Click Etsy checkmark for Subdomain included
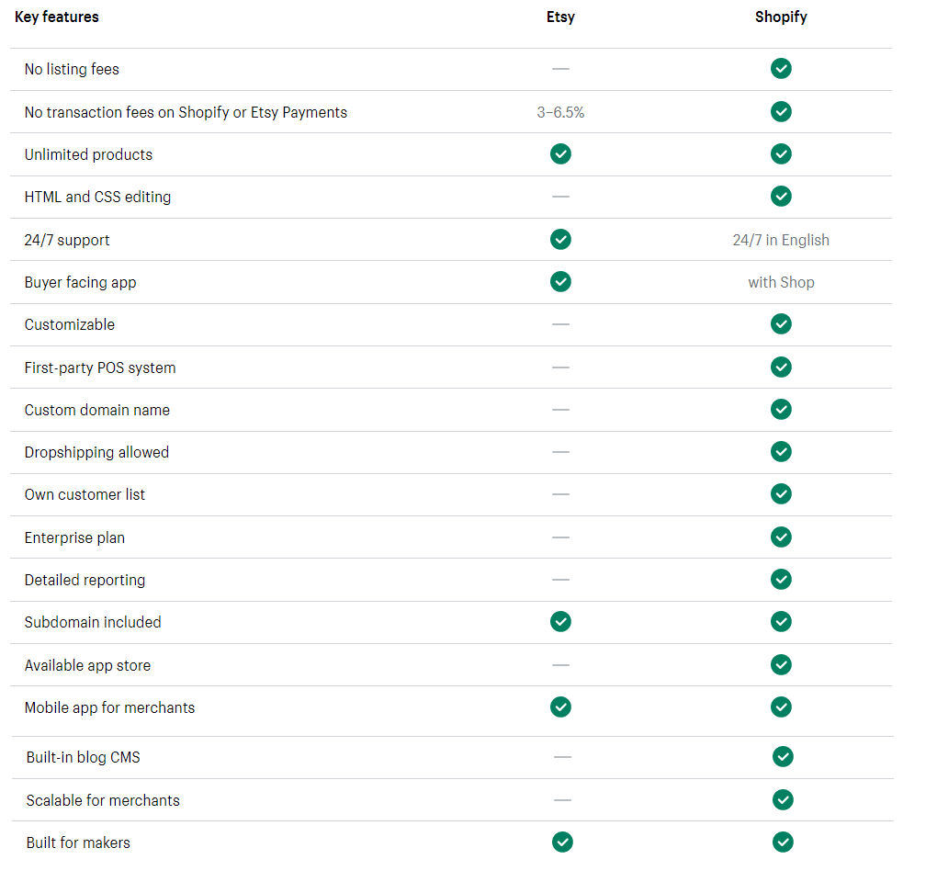Image resolution: width=937 pixels, height=882 pixels. point(560,621)
